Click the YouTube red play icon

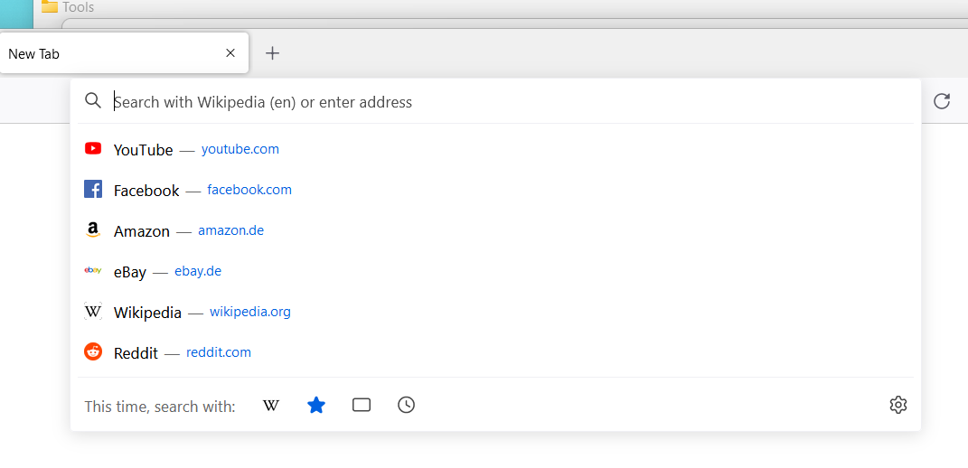[92, 149]
